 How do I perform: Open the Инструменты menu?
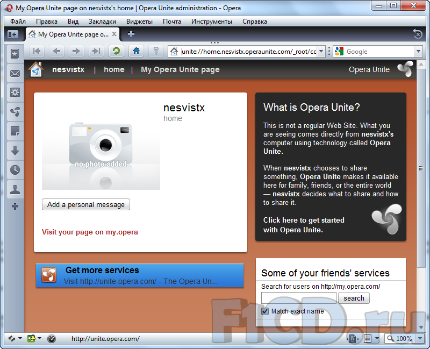pyautogui.click(x=212, y=22)
